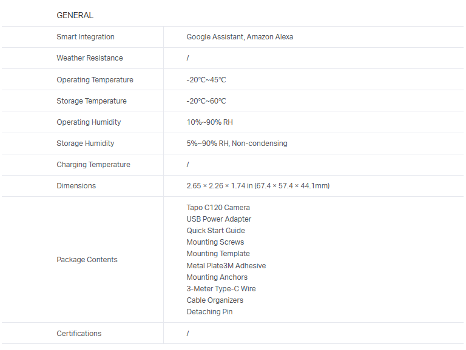Select the 10%~90% RH value
The image size is (466, 350).
209,122
